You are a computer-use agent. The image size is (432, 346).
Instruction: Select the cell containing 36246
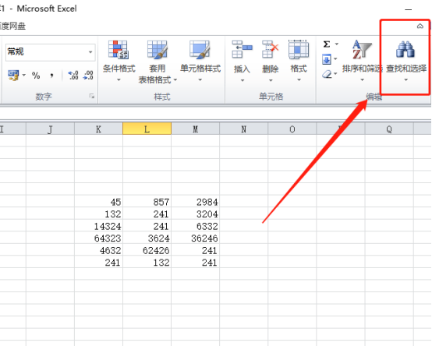(196, 238)
